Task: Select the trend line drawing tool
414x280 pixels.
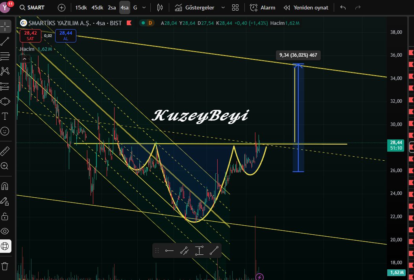Action: [6, 42]
